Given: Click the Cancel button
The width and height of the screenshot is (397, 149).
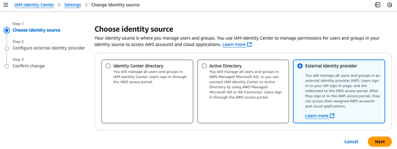Looking at the screenshot, I should pos(351,142).
